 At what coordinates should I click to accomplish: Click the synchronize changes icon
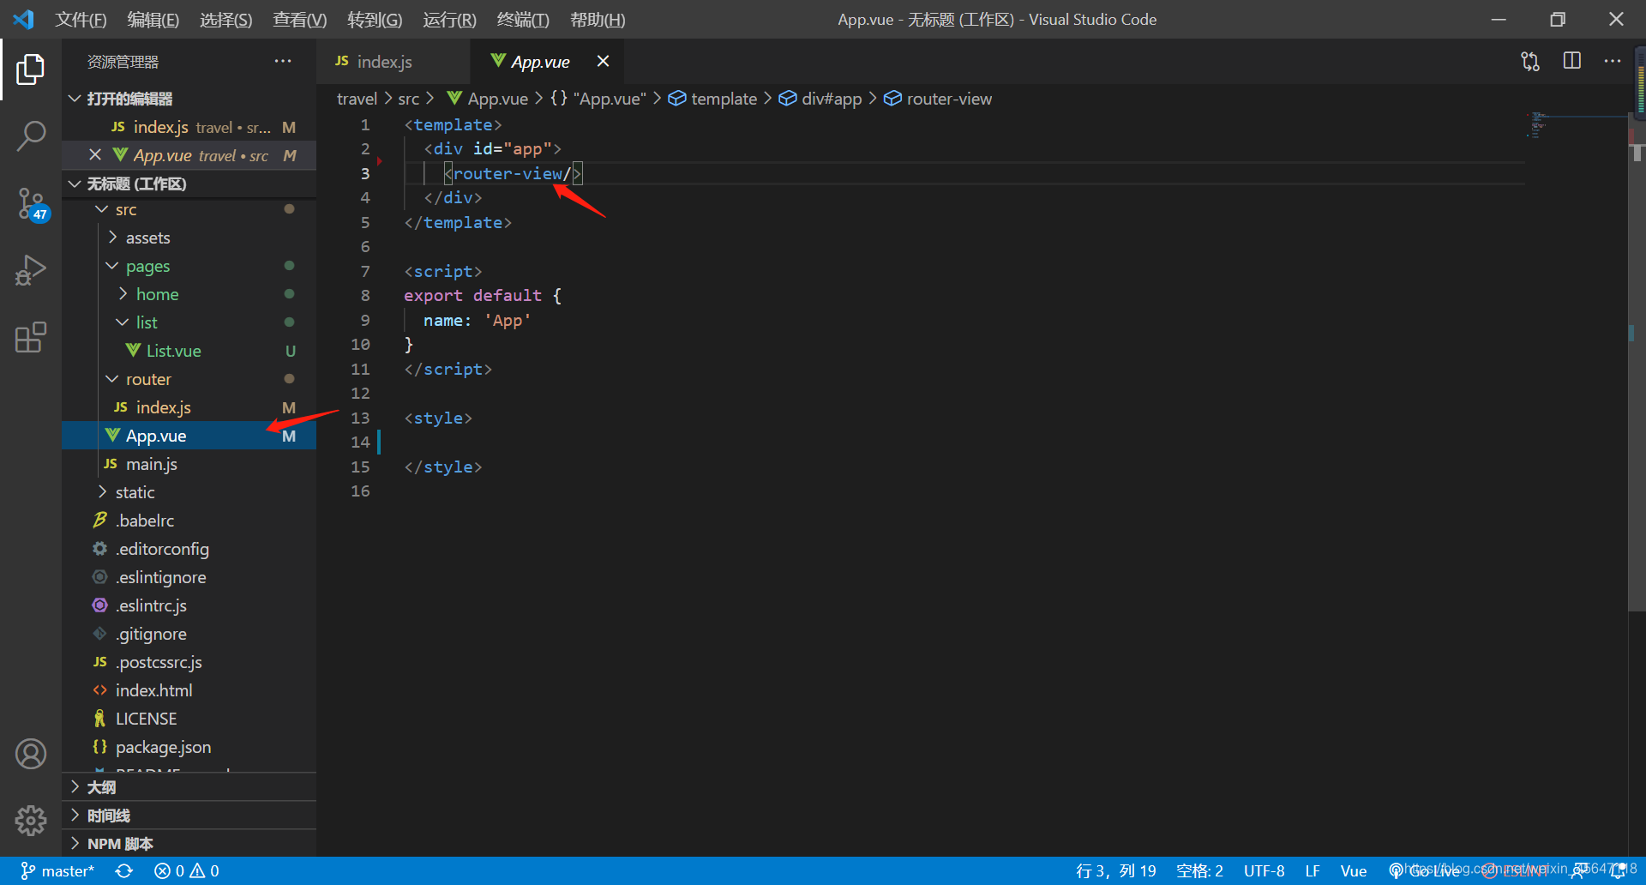tap(124, 870)
